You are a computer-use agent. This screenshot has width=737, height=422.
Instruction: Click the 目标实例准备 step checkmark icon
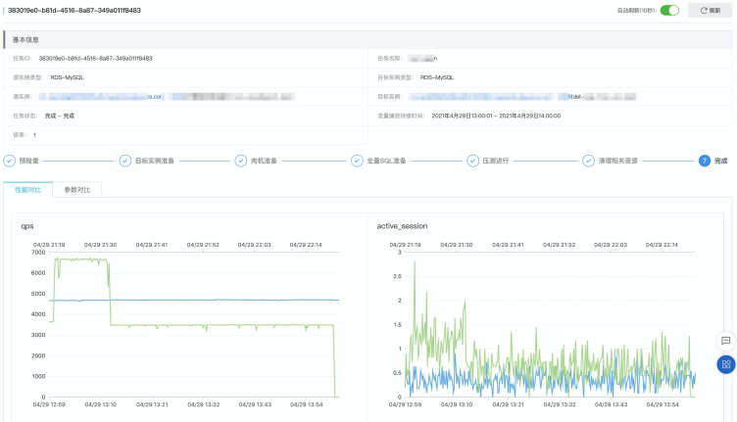click(125, 161)
